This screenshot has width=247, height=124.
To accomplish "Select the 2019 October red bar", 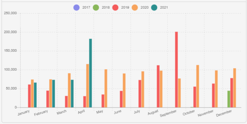I will [x=195, y=97].
